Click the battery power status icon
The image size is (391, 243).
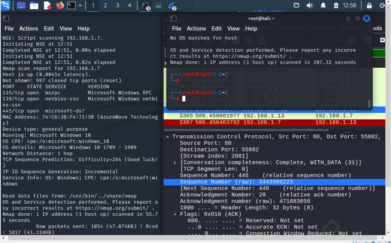[336, 5]
